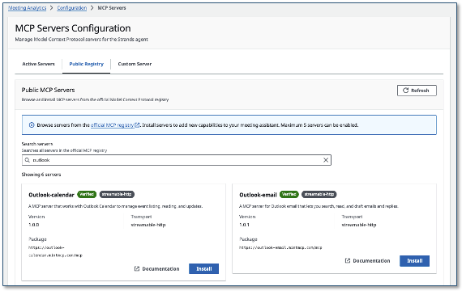Click Verified badge on Outlook-email
The width and height of the screenshot is (462, 291).
[x=289, y=194]
